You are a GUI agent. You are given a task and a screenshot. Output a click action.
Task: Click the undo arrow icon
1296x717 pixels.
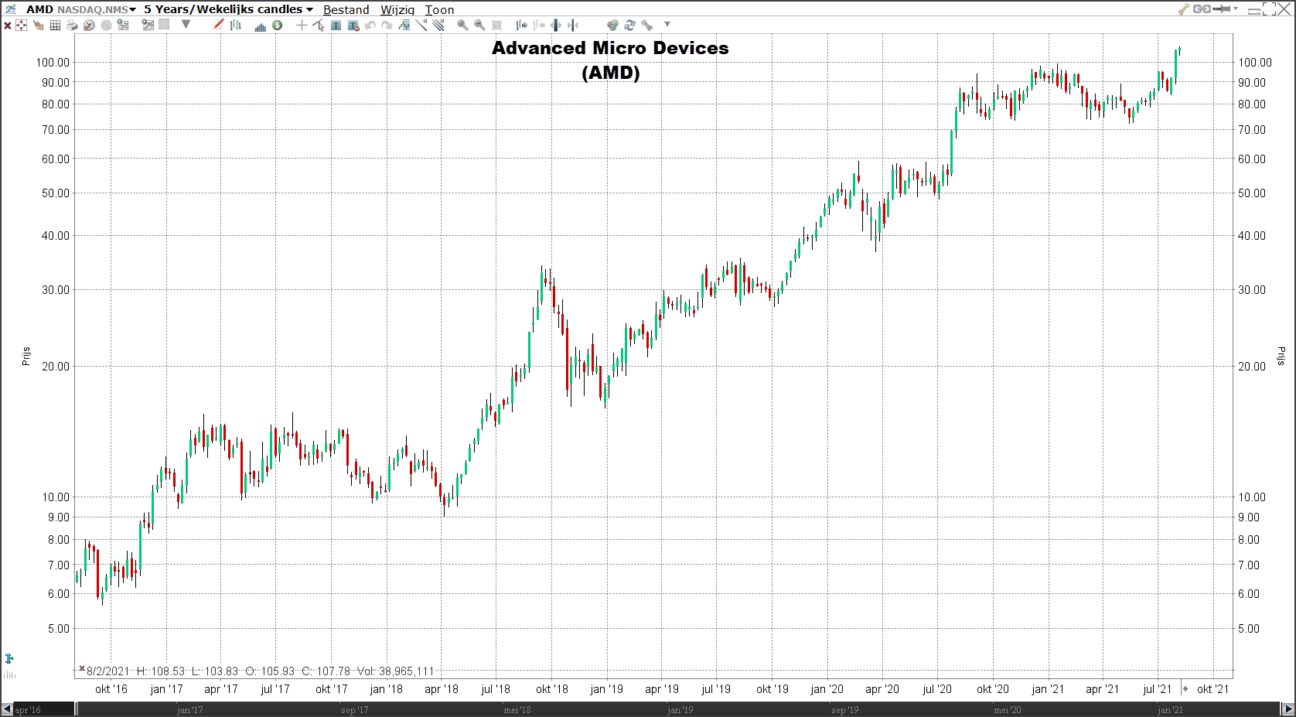370,26
